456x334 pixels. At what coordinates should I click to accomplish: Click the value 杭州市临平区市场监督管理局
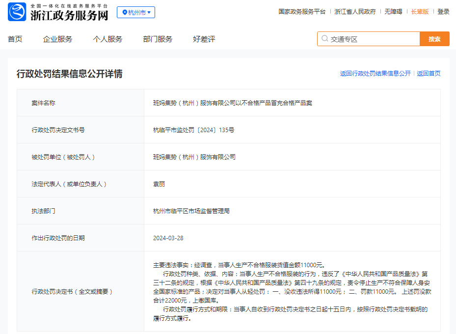point(191,211)
